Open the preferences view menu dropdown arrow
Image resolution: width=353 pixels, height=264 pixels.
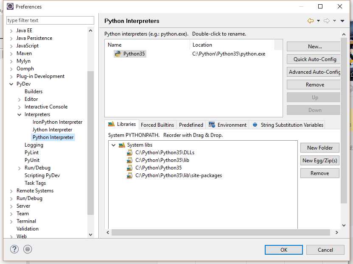pyautogui.click(x=342, y=21)
